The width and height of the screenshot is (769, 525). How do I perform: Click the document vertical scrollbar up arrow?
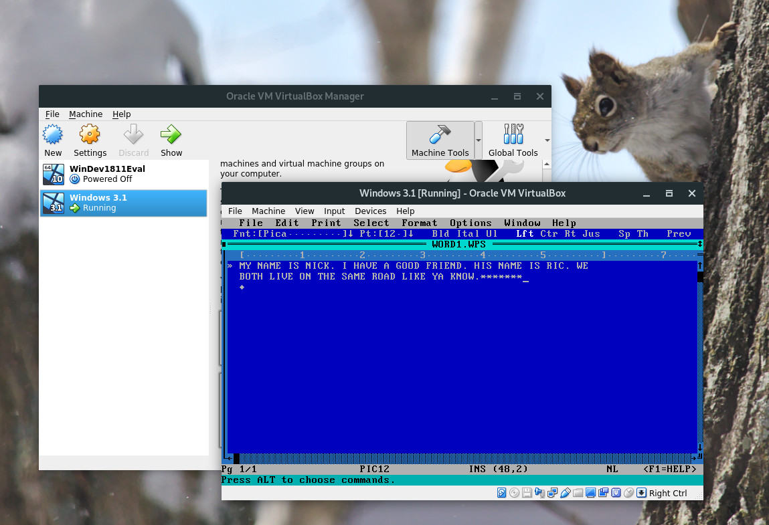coord(700,266)
